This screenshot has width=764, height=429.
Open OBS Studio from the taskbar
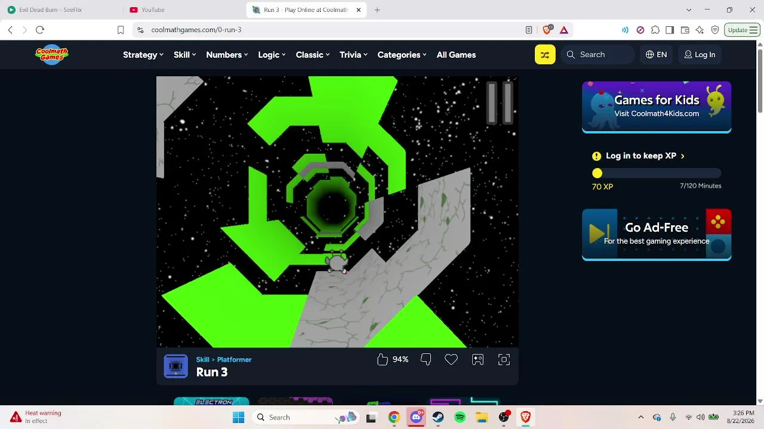(x=504, y=418)
